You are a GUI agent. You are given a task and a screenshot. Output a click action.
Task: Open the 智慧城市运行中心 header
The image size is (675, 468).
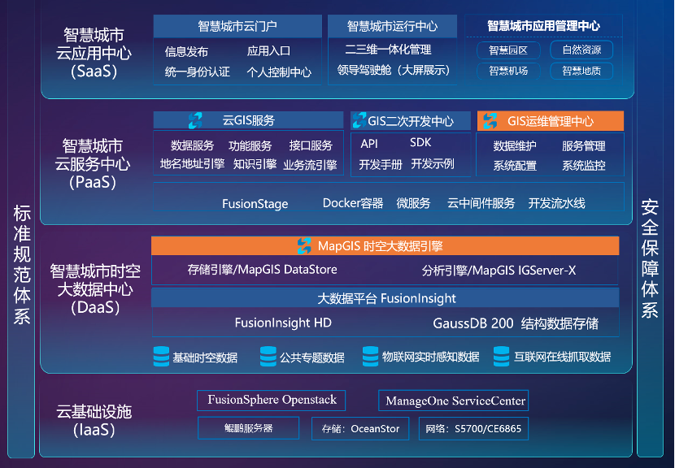coord(392,26)
